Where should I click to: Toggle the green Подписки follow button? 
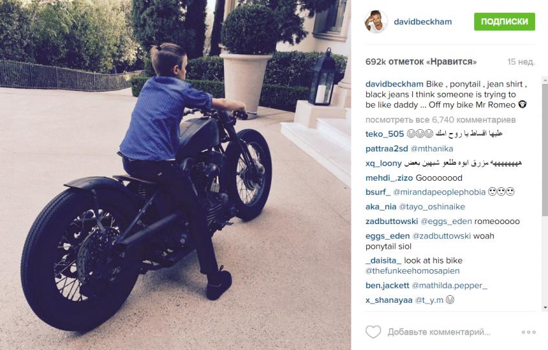[504, 22]
